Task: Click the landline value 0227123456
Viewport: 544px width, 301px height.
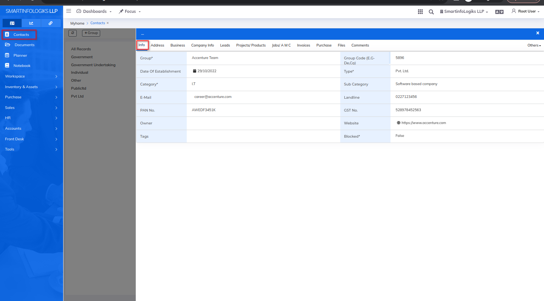Action: 406,97
